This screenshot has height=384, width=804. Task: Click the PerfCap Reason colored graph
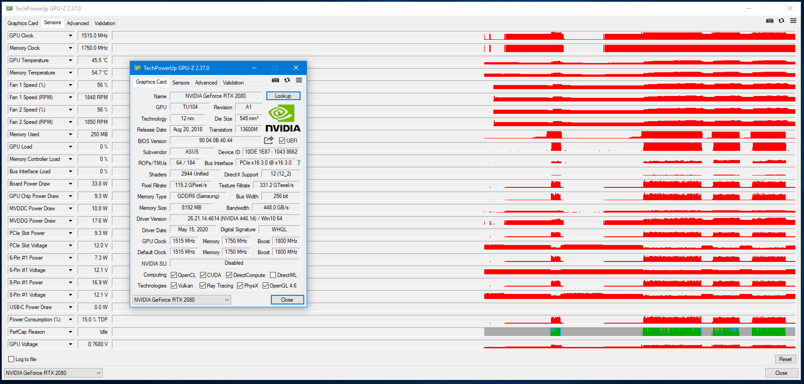pyautogui.click(x=454, y=332)
